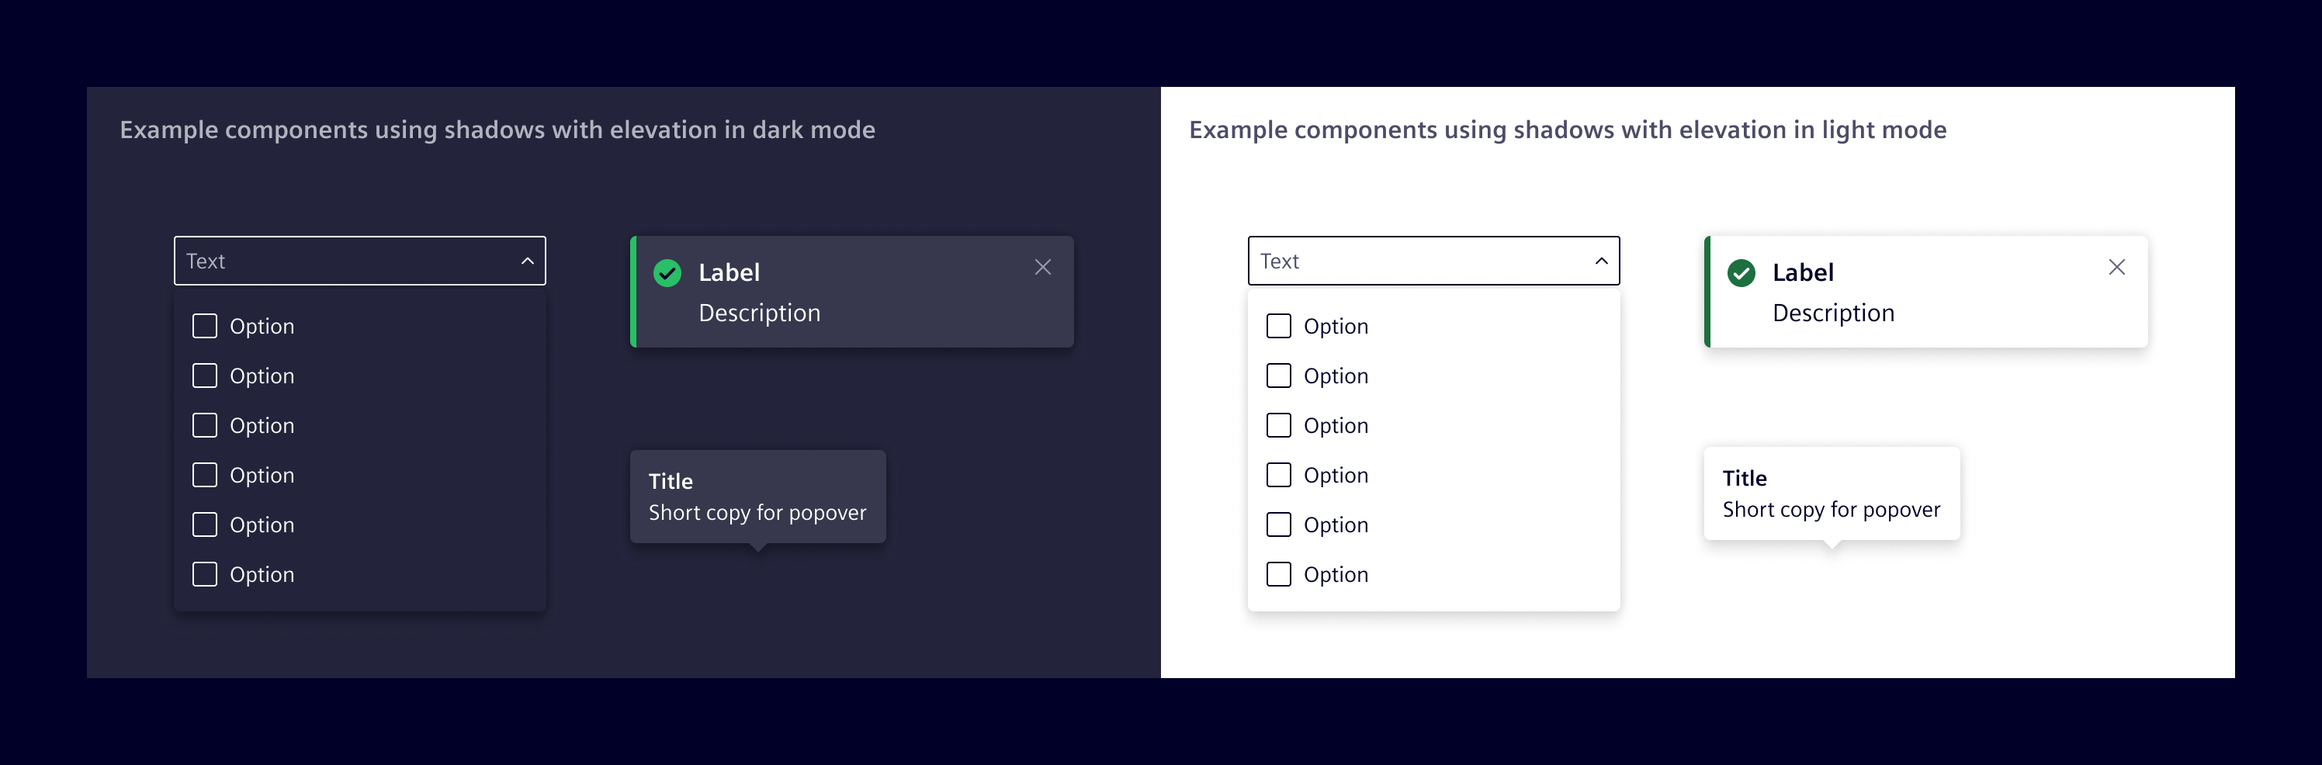Click the Label heading in the light notification
The height and width of the screenshot is (765, 2322).
coord(1802,272)
